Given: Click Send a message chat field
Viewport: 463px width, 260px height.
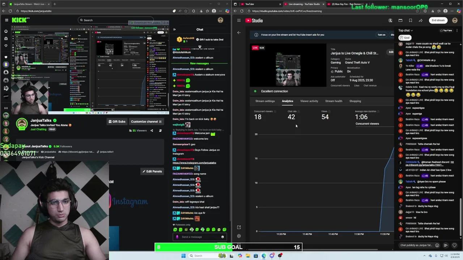Looking at the screenshot, I should [x=200, y=237].
